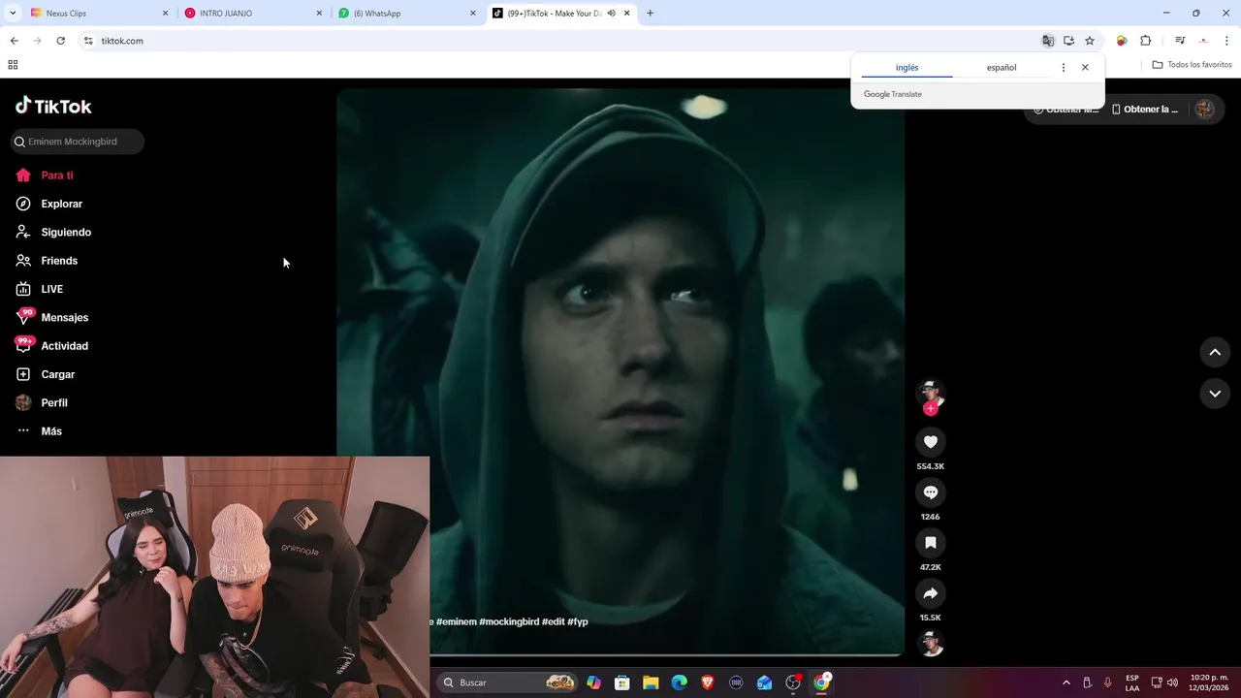Open Microsoft Edge from taskbar
Viewport: 1241px width, 698px height.
679,682
